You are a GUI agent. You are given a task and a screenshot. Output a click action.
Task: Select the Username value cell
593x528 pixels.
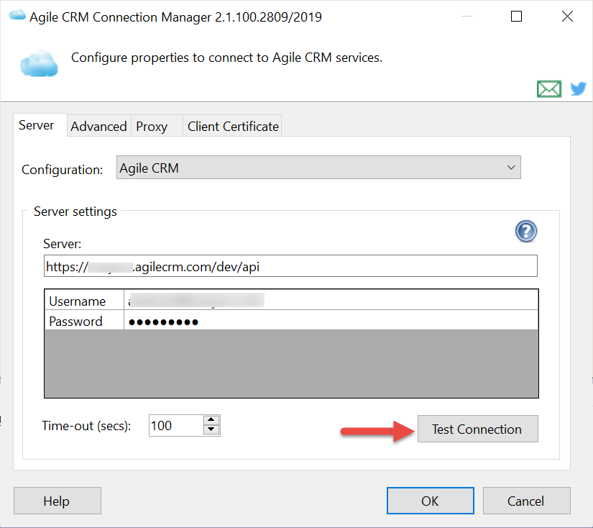[331, 300]
